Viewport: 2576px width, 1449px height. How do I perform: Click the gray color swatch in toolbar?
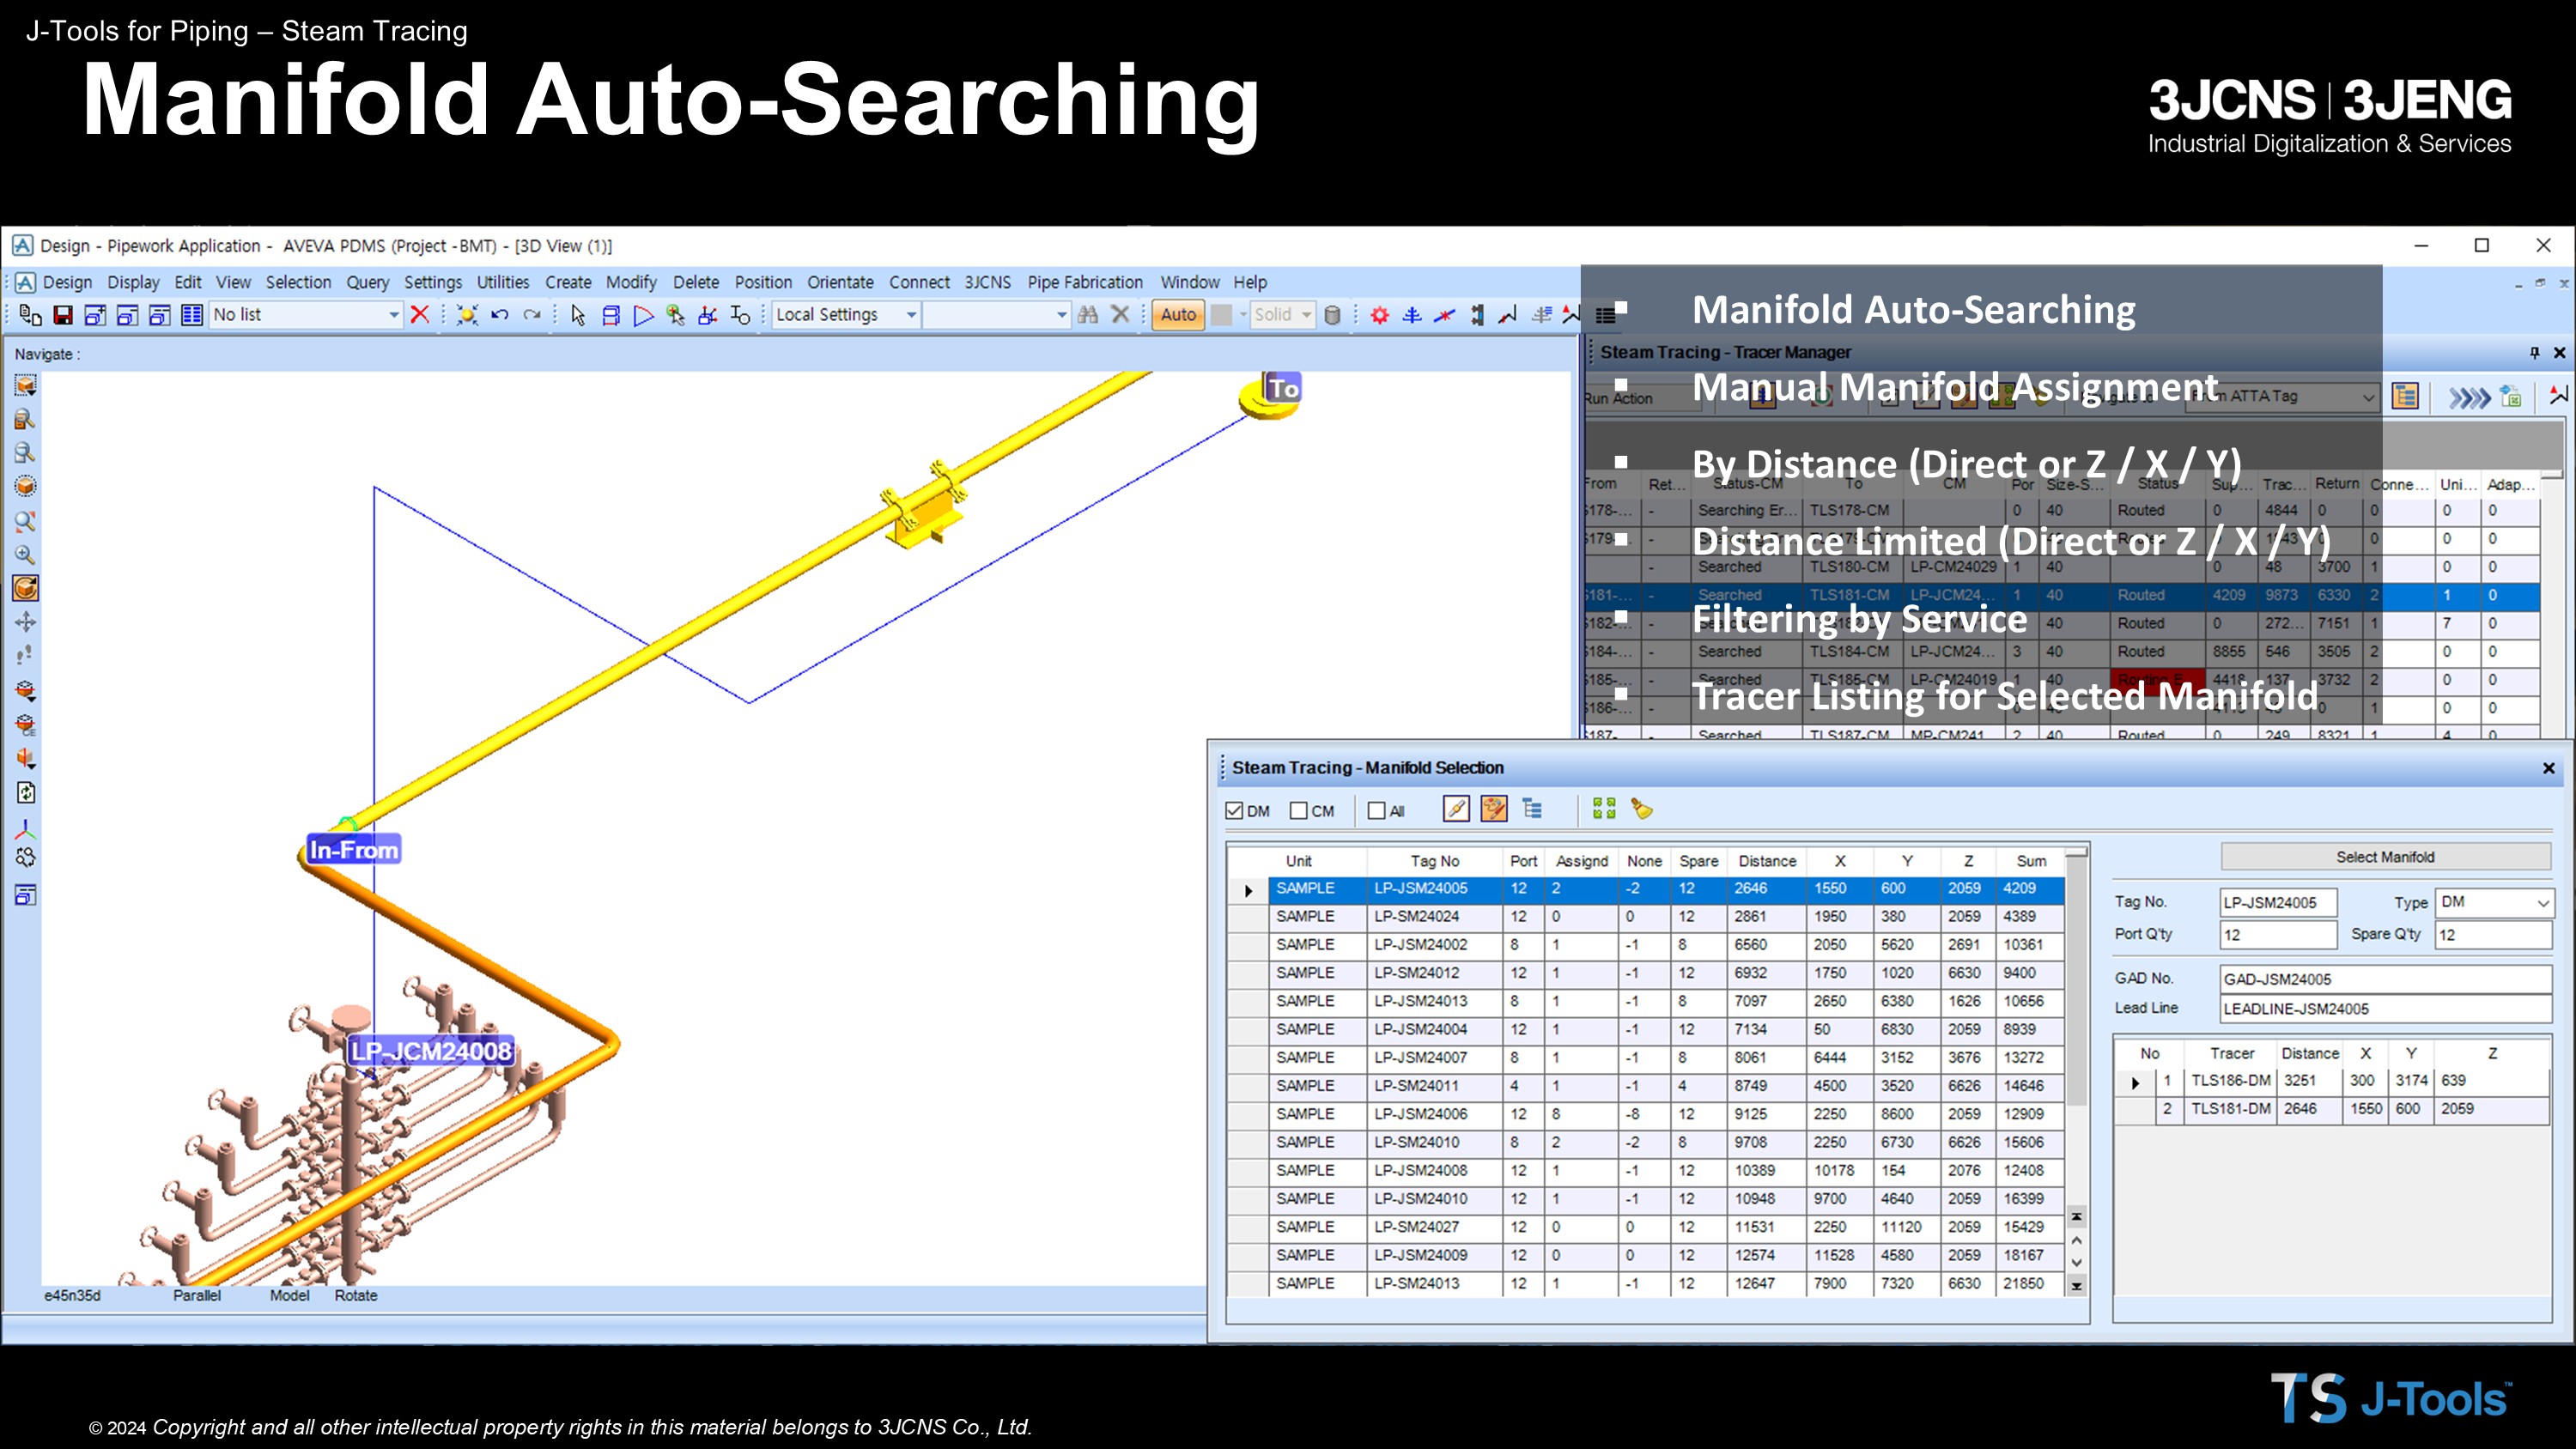pyautogui.click(x=1222, y=315)
